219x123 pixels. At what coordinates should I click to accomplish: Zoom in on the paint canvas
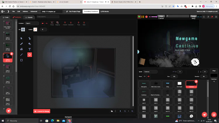click(132, 111)
